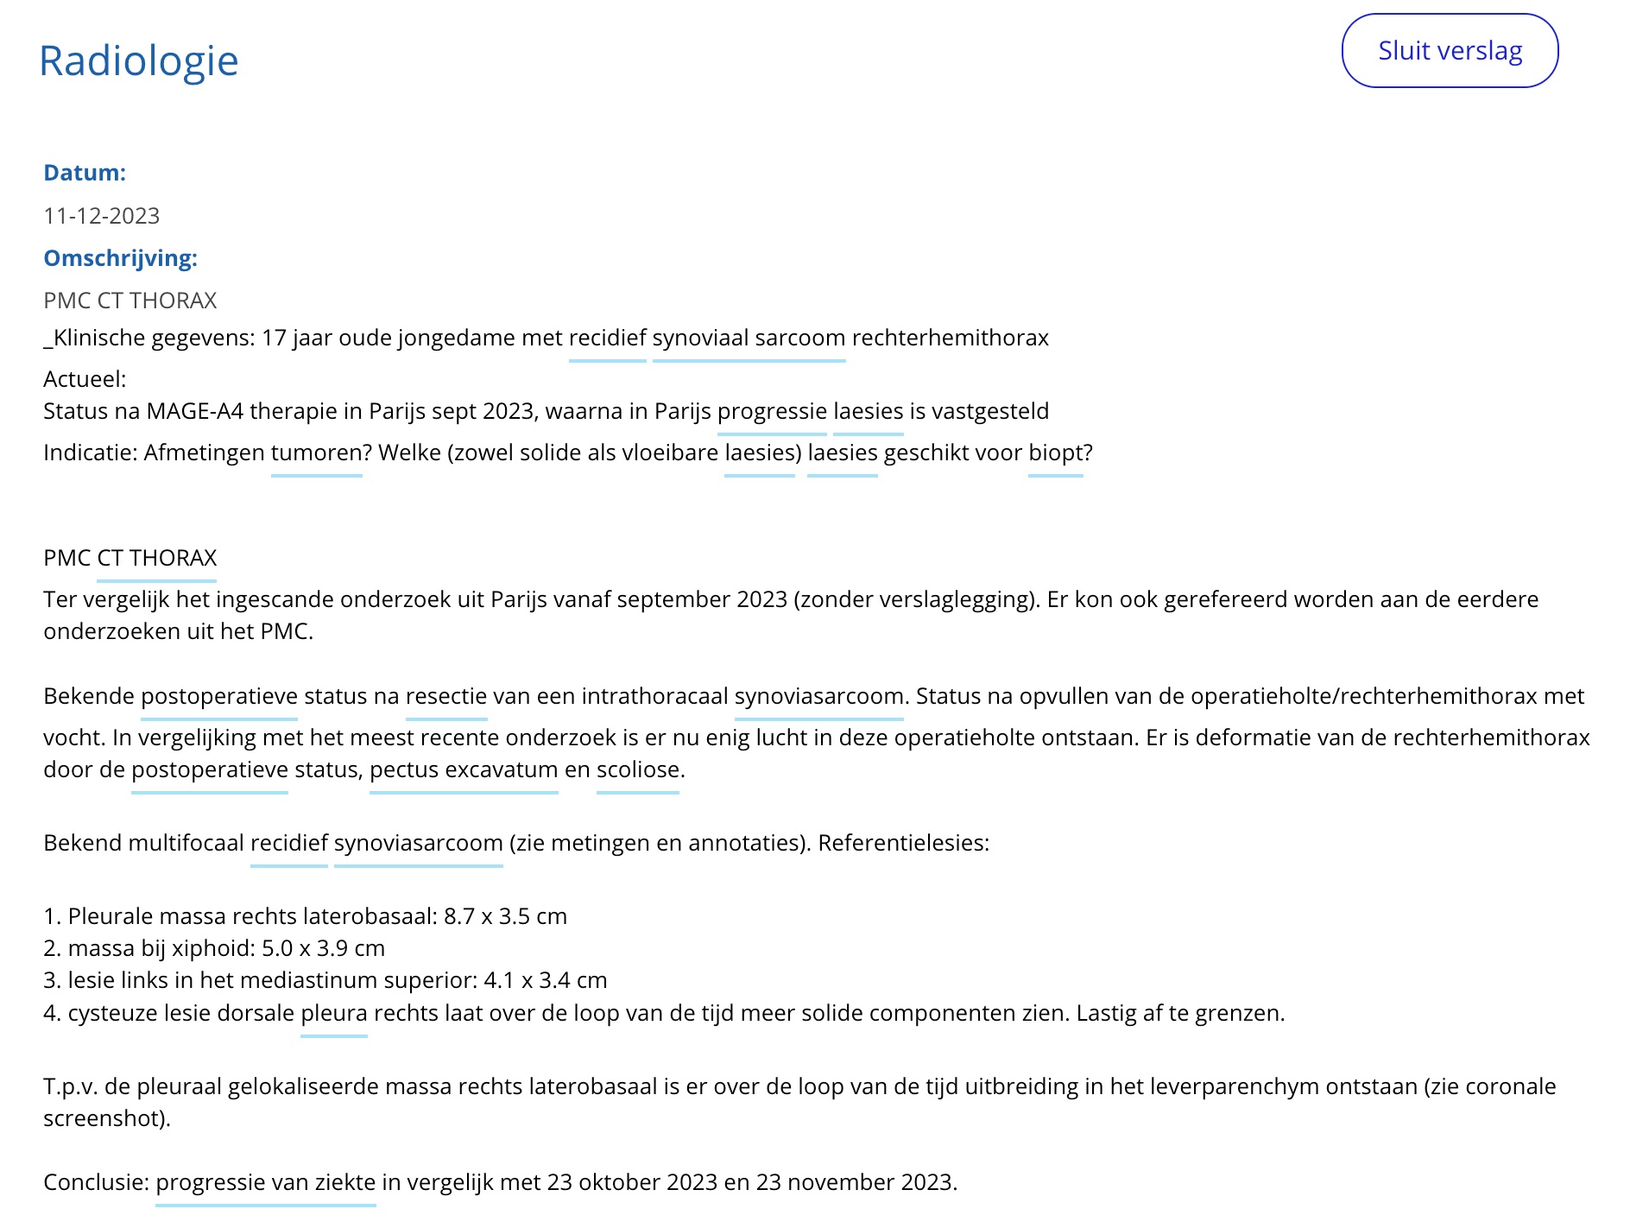Select "laesies" before "geschikt voor biopt"
The width and height of the screenshot is (1630, 1228).
point(842,453)
